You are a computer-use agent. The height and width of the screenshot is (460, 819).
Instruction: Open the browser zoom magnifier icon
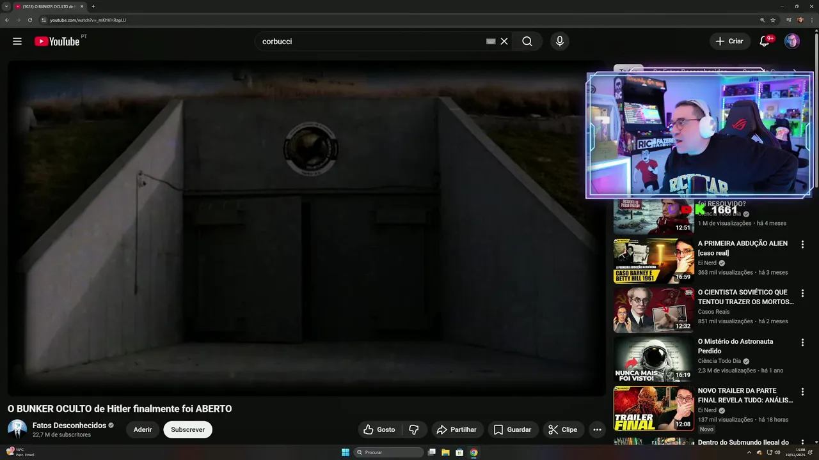click(x=762, y=20)
